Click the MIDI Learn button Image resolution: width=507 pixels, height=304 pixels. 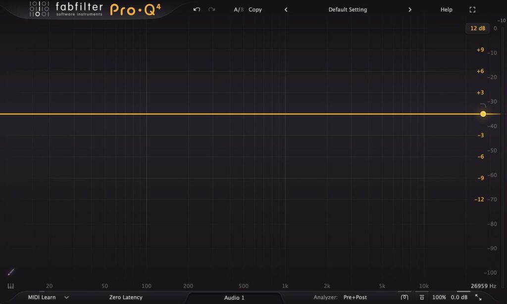tap(42, 297)
